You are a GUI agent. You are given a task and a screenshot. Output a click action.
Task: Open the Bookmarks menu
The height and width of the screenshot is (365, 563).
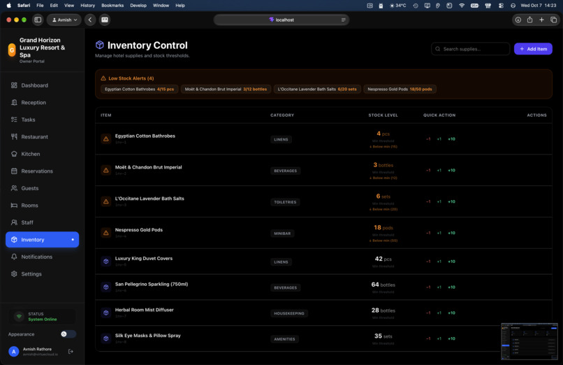tap(112, 6)
